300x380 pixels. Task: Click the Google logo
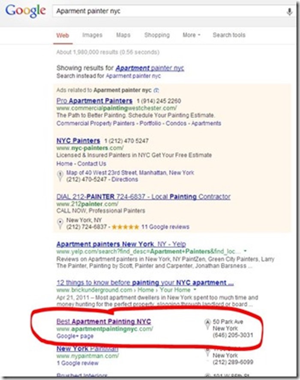pyautogui.click(x=25, y=11)
